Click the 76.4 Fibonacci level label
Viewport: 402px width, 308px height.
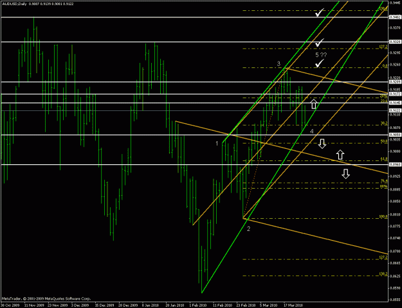point(384,180)
